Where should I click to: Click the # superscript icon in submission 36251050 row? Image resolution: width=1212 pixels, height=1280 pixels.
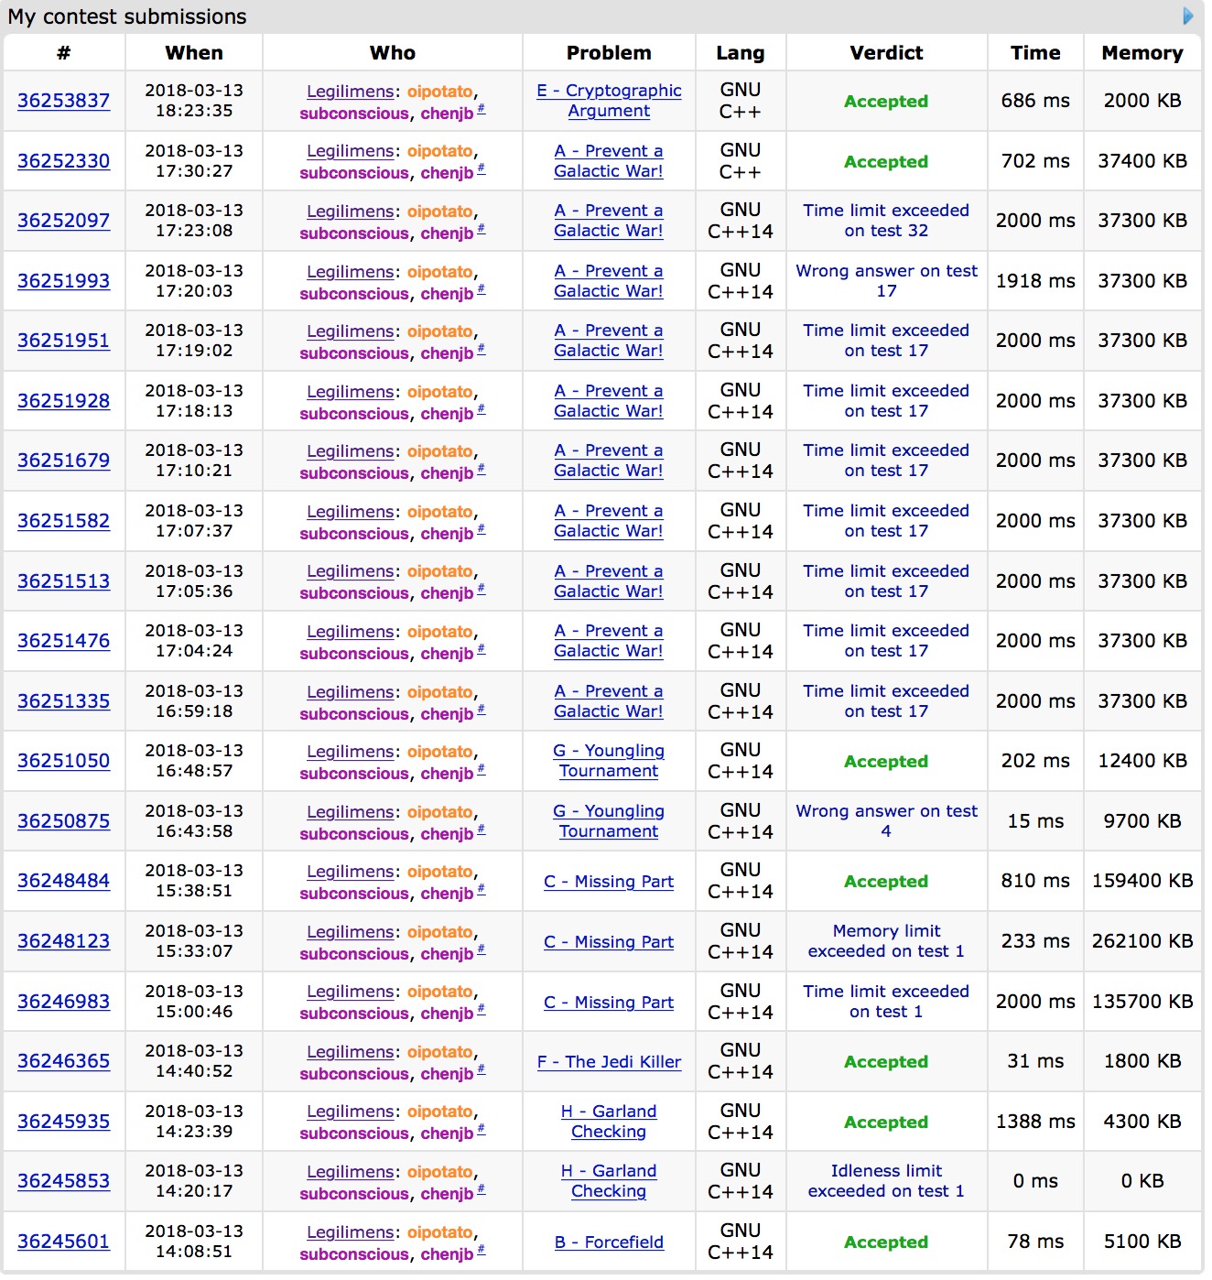click(x=482, y=770)
